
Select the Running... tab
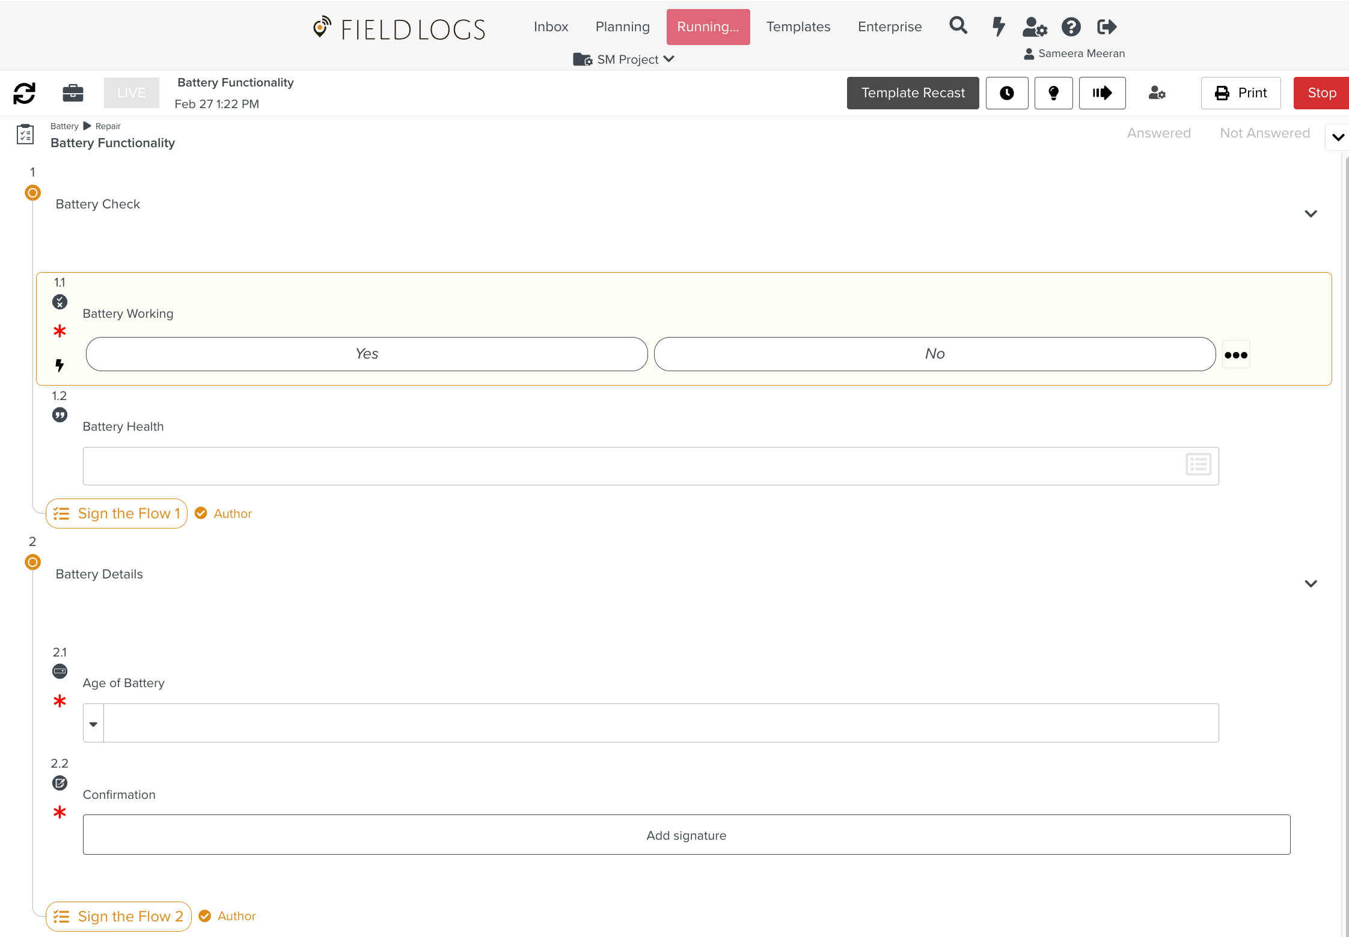(708, 27)
